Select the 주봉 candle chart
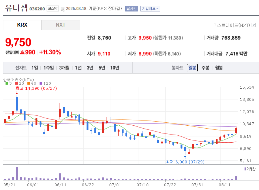This screenshot has height=190, width=259. click(205, 68)
